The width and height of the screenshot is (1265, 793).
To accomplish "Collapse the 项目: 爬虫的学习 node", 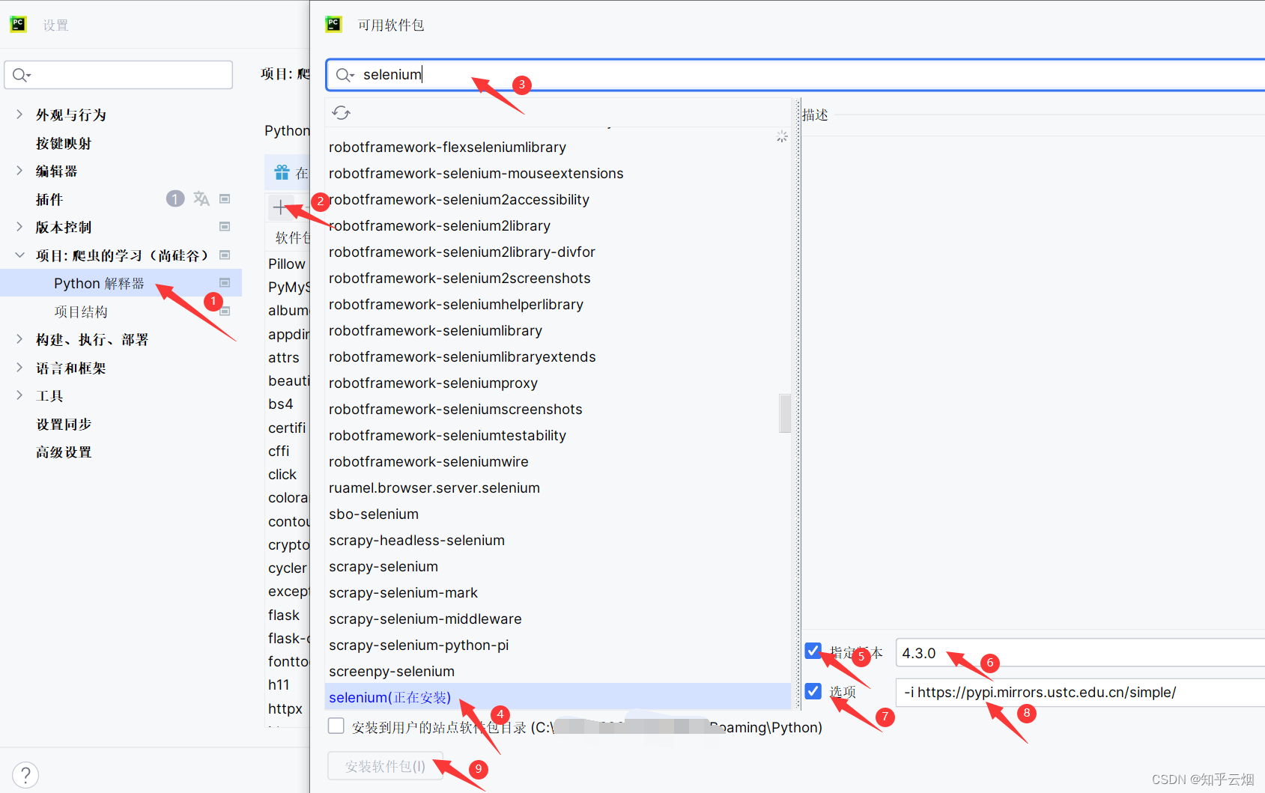I will tap(19, 255).
